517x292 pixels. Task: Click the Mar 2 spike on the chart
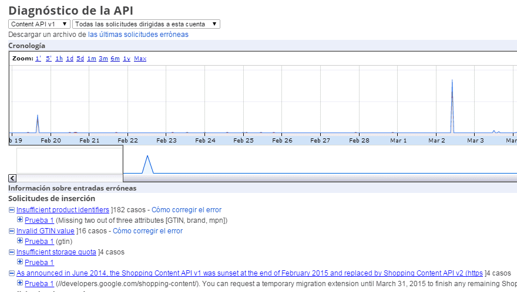point(452,106)
